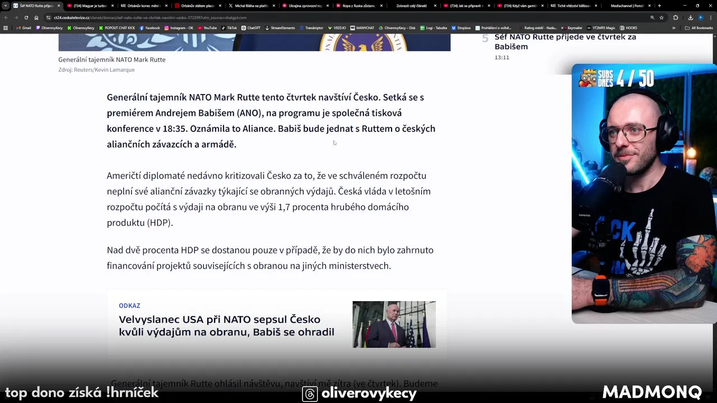Image resolution: width=717 pixels, height=403 pixels.
Task: Open the Downloads icon in toolbar
Action: point(690,17)
